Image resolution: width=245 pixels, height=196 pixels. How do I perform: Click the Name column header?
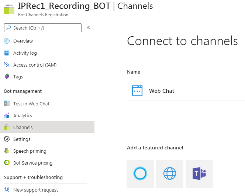pyautogui.click(x=134, y=72)
